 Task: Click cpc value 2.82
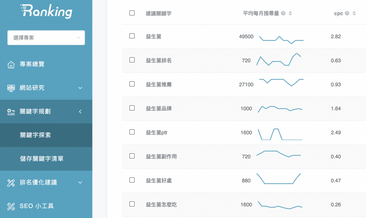tap(336, 37)
